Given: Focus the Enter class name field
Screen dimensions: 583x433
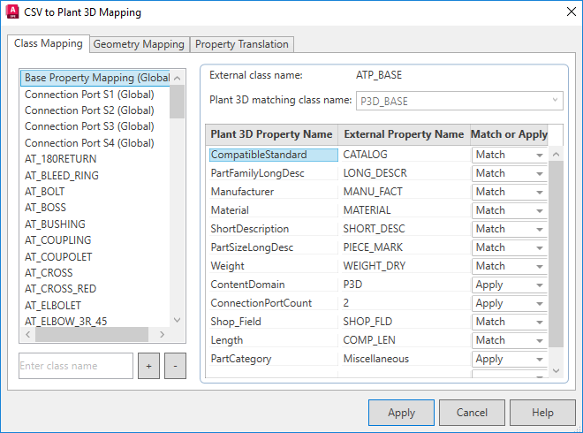Looking at the screenshot, I should pyautogui.click(x=76, y=366).
